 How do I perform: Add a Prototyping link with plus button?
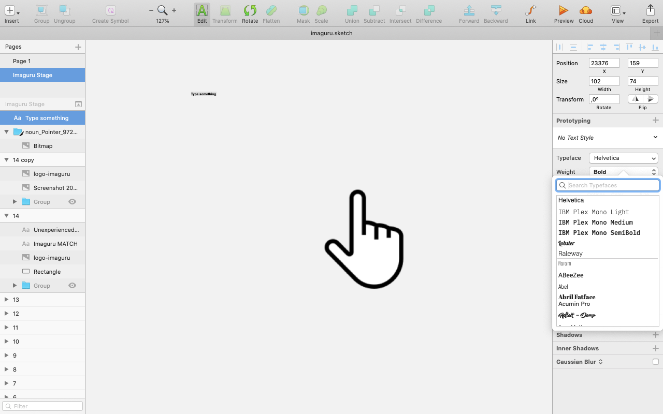point(656,120)
